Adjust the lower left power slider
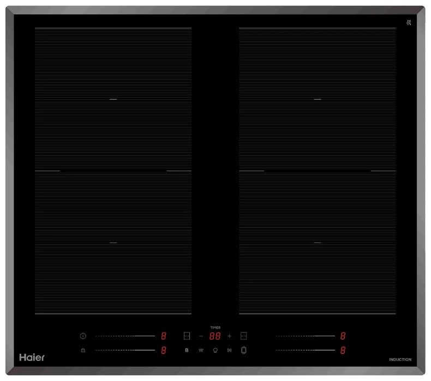Screen dimensions: 431x381 (x=125, y=350)
